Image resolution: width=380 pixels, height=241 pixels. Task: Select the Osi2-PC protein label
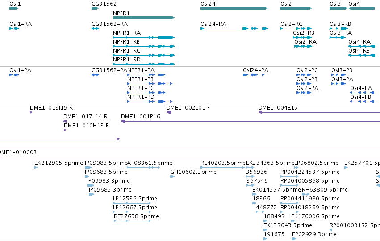click(x=307, y=70)
